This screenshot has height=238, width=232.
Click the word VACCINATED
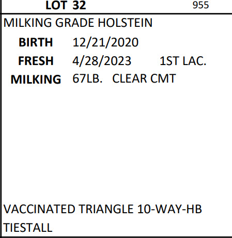(39, 209)
